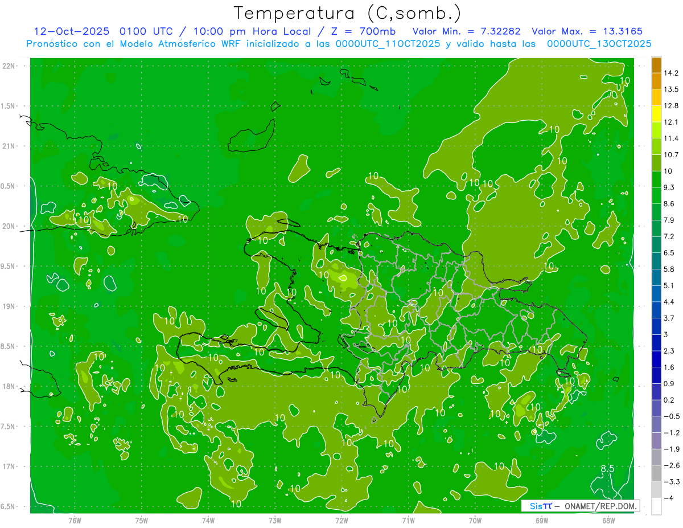Click "0.2" on the color scale
Viewport: 683px width, 528px height.
(x=669, y=400)
